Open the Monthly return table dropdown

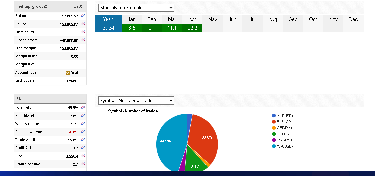click(x=136, y=8)
